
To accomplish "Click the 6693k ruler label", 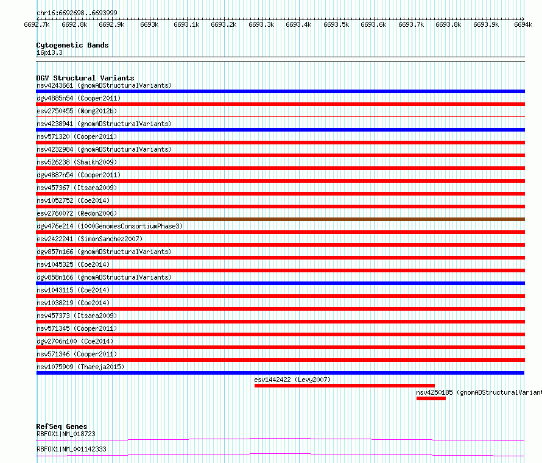I will tap(149, 24).
